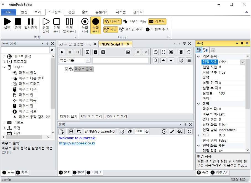Open the 편집 ribbon tab
Image resolution: width=251 pixels, height=183 pixels.
24,12
